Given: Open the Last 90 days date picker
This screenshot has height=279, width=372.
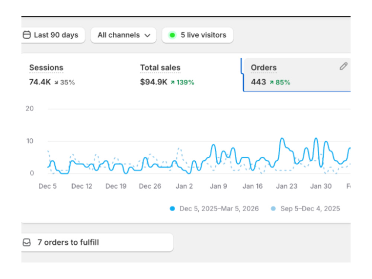Looking at the screenshot, I should click(x=53, y=35).
